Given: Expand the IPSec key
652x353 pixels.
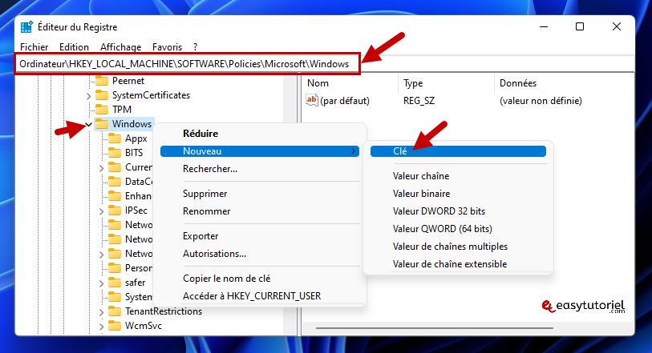Looking at the screenshot, I should point(102,211).
